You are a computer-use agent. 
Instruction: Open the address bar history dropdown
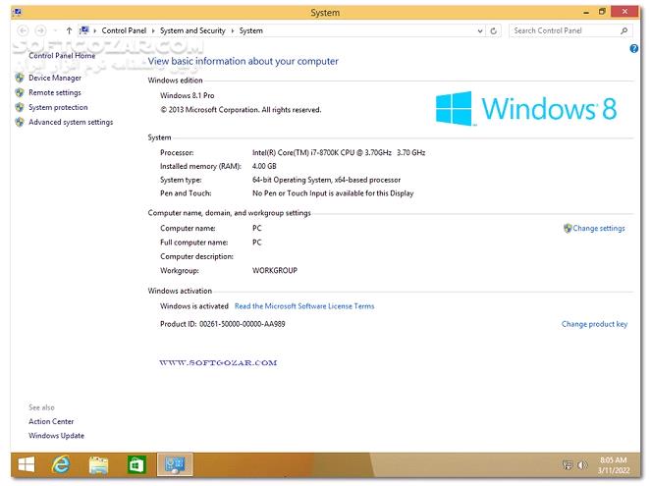[480, 30]
